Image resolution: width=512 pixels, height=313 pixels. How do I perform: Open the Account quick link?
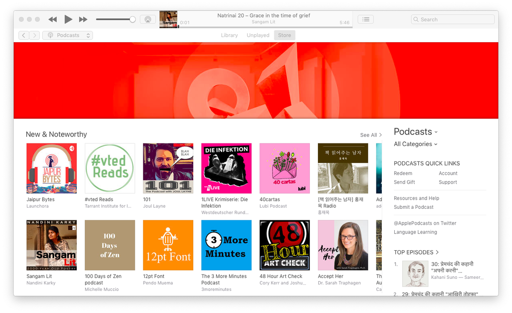[x=448, y=173]
